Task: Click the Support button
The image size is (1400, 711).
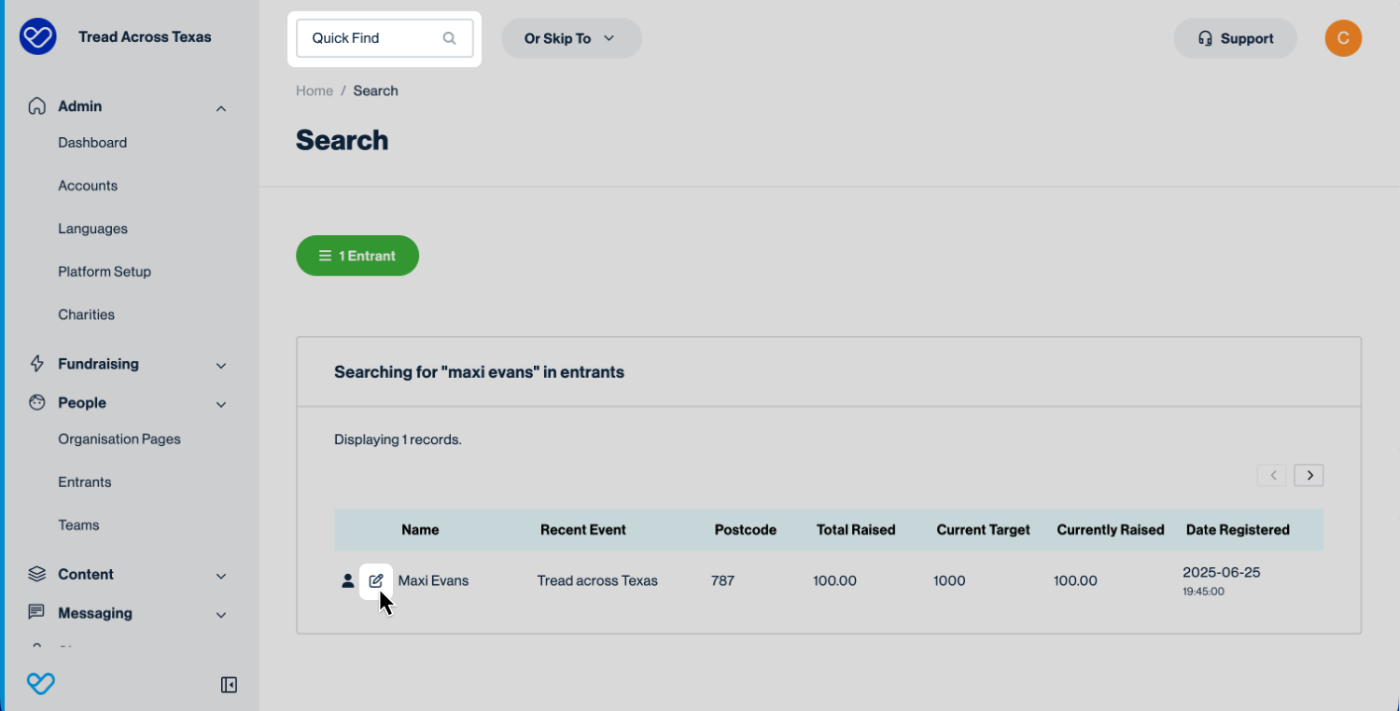Action: (1235, 38)
